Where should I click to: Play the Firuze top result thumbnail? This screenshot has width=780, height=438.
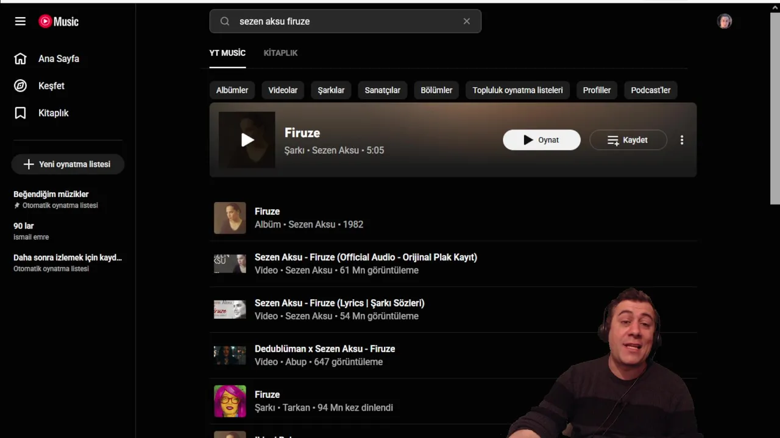[x=247, y=140]
